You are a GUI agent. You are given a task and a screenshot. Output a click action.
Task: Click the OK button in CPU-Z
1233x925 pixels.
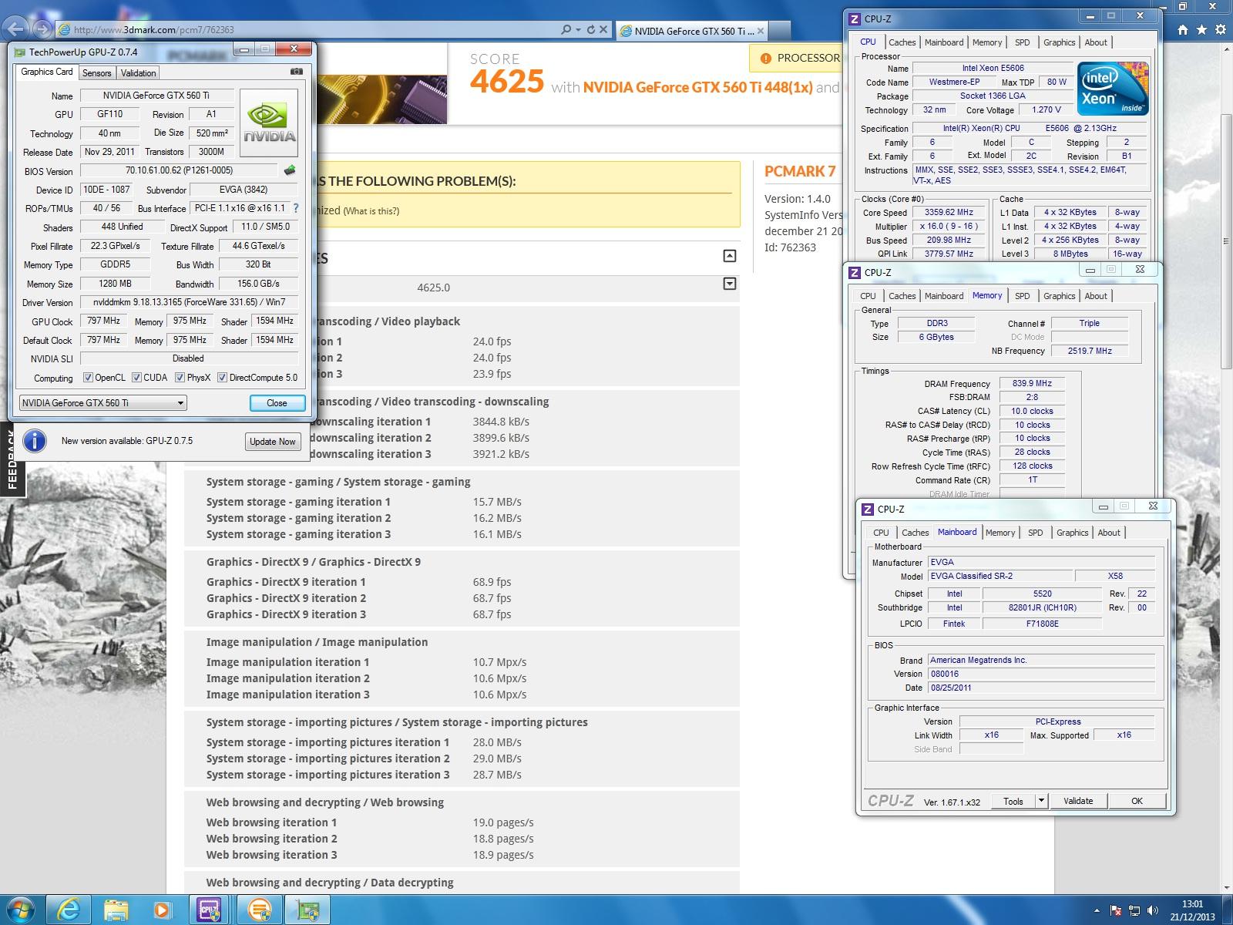tap(1137, 801)
